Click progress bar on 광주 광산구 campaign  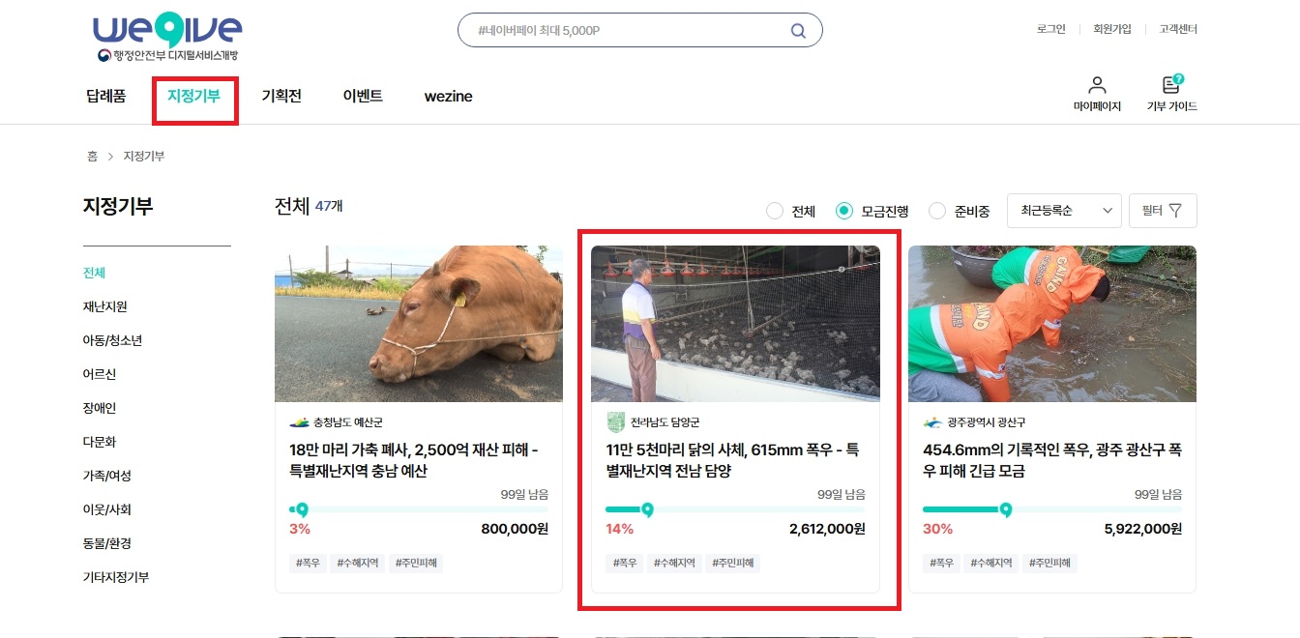pos(1051,509)
